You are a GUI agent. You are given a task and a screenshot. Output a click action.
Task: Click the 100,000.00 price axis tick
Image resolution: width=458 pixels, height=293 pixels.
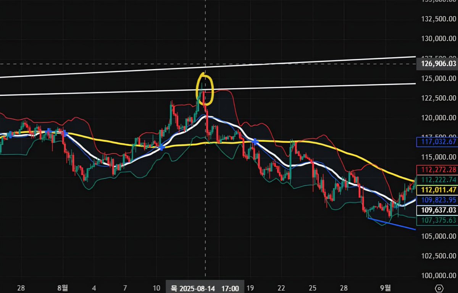(439, 276)
